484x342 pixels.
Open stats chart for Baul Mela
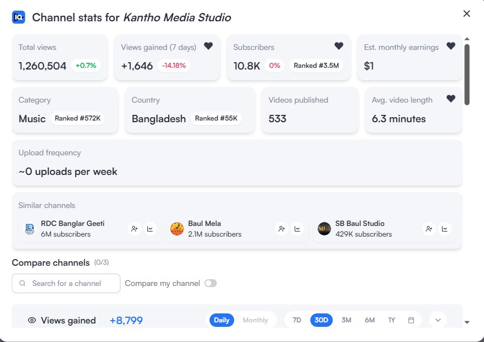(x=297, y=229)
